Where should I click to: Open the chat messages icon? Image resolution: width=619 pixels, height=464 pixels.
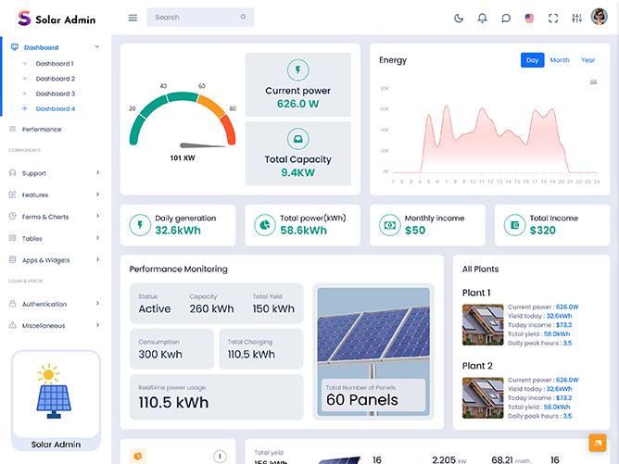(506, 18)
